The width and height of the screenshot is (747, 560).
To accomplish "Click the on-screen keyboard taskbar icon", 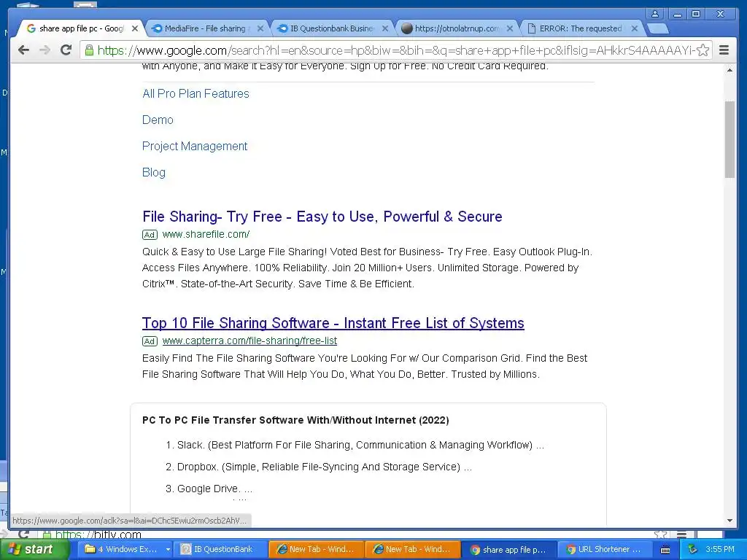I will [x=665, y=550].
